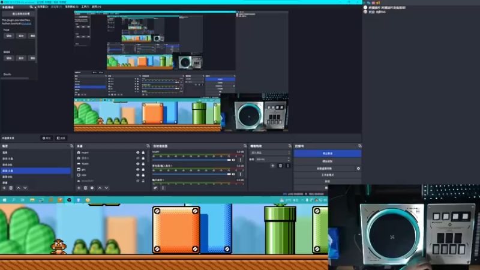The height and width of the screenshot is (270, 480).
Task: Adjust the transition duration 300 ms spinner
Action: [x=272, y=159]
